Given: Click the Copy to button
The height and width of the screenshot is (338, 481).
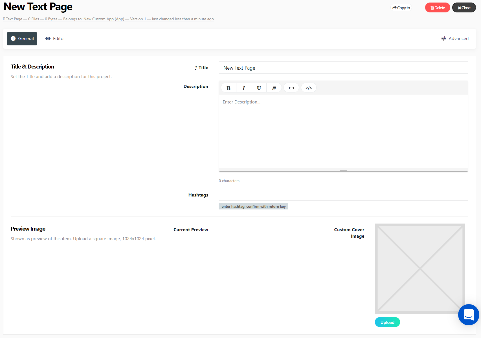Looking at the screenshot, I should (x=401, y=8).
